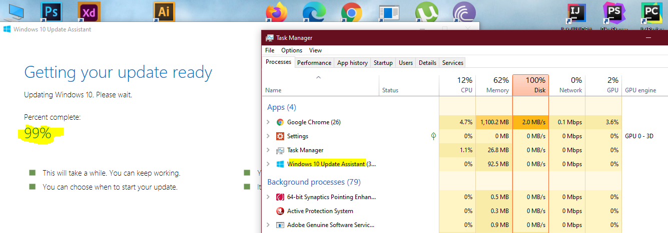Click the Background processes (79) group heading
This screenshot has height=233, width=668.
pos(314,182)
